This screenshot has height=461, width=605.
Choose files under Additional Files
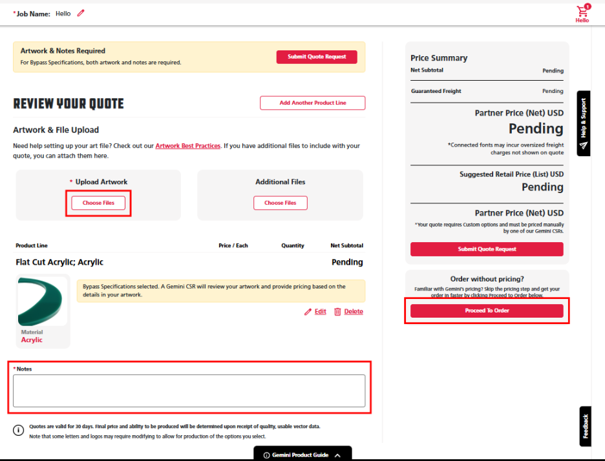(x=280, y=203)
